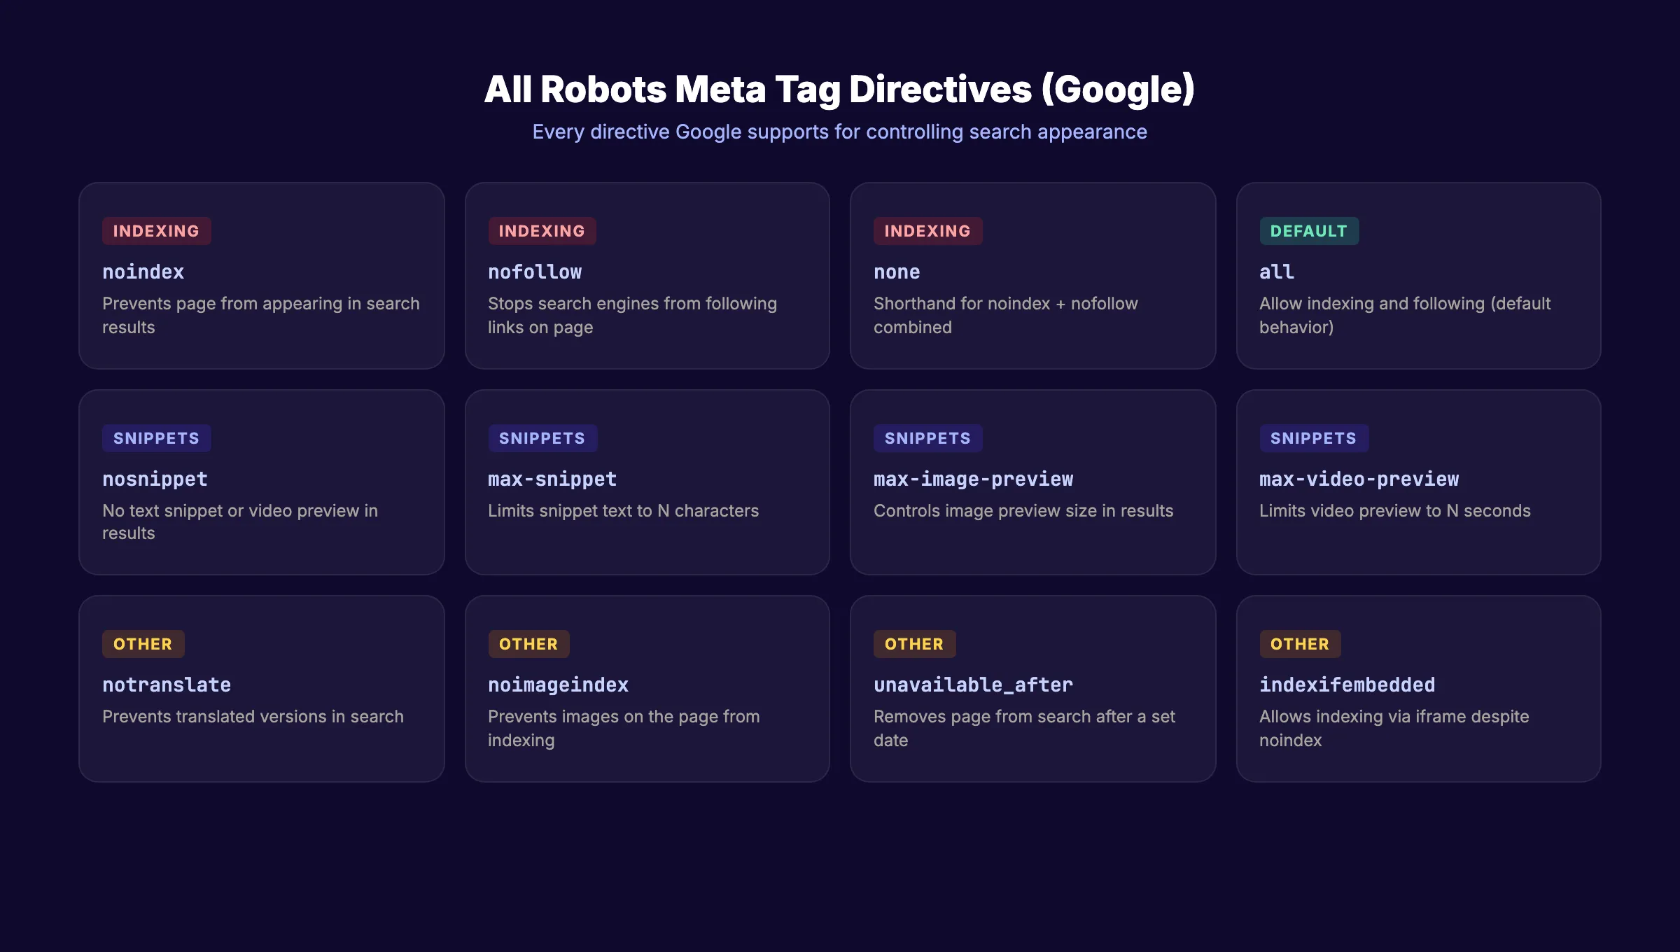Click 'Shorthand for noindex + nofollow combined'

[x=1006, y=315]
